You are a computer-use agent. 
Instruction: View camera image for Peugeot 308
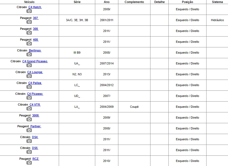29,33
